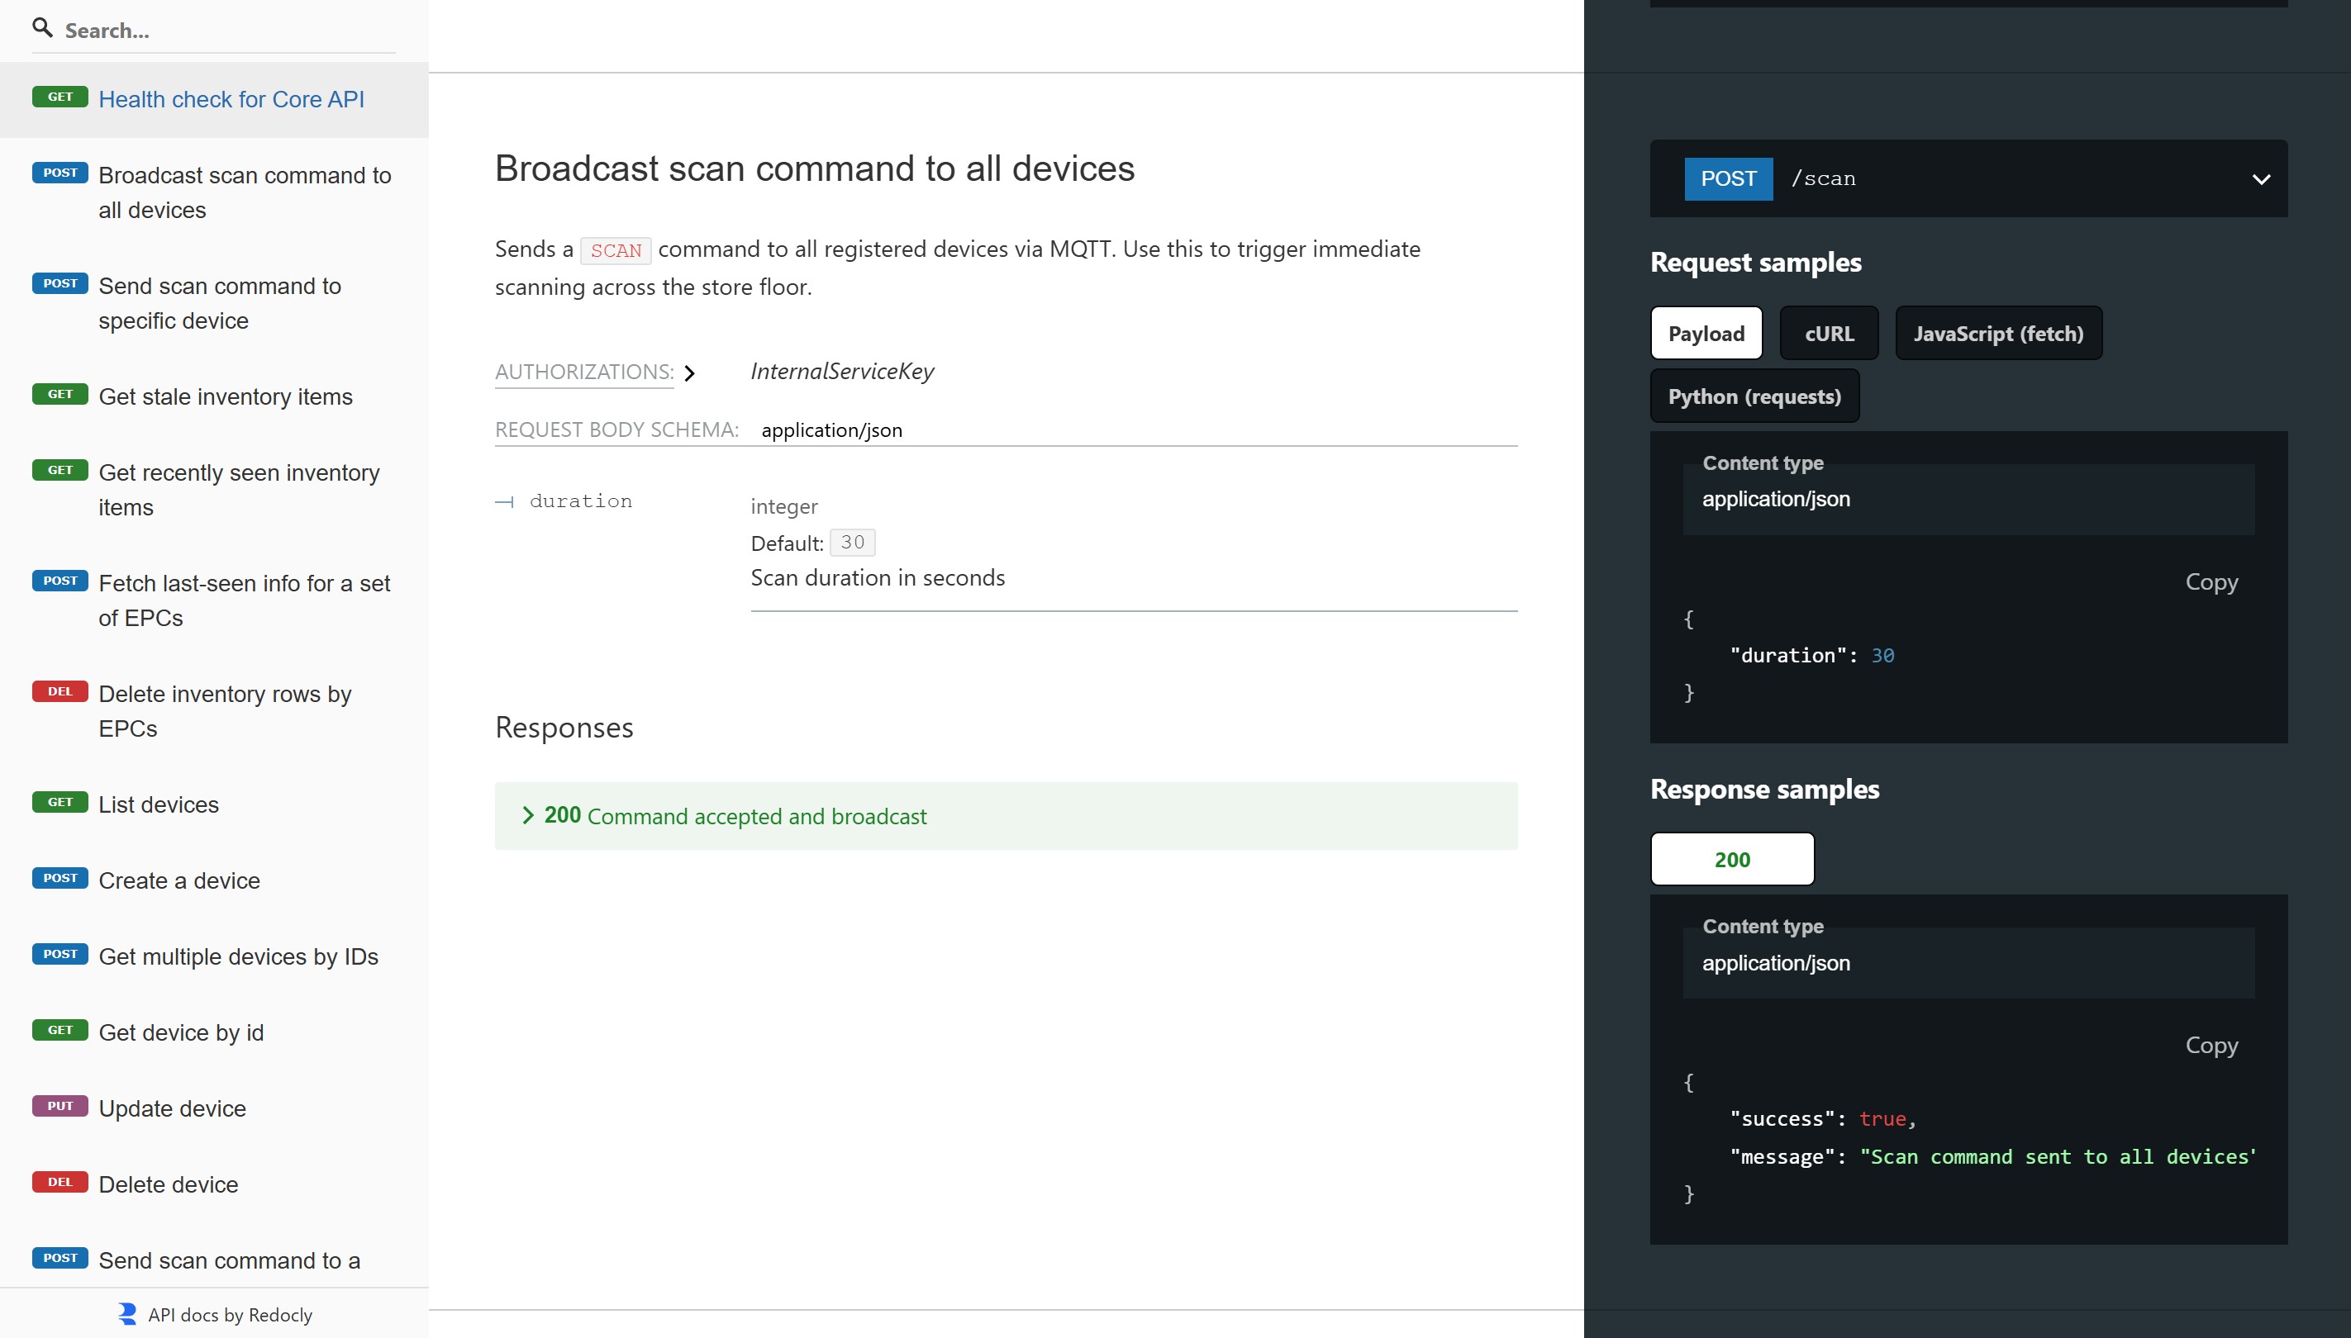
Task: Open Create a device endpoint
Action: pos(214,880)
